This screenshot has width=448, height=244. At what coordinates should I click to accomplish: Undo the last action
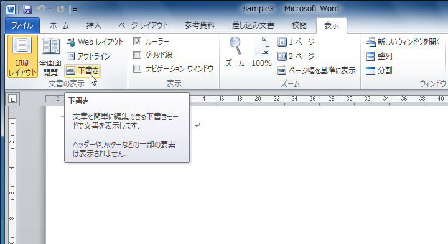41,9
